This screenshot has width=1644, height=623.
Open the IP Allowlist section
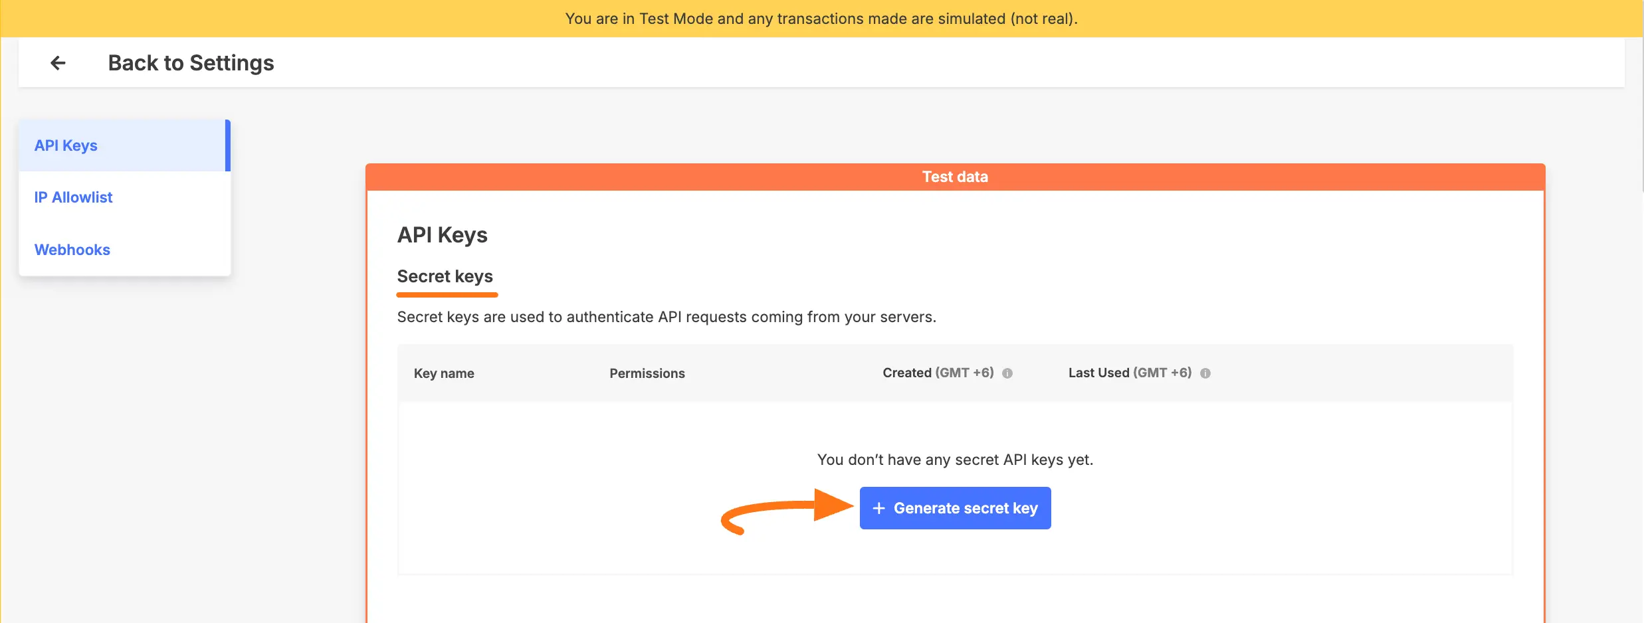click(73, 197)
